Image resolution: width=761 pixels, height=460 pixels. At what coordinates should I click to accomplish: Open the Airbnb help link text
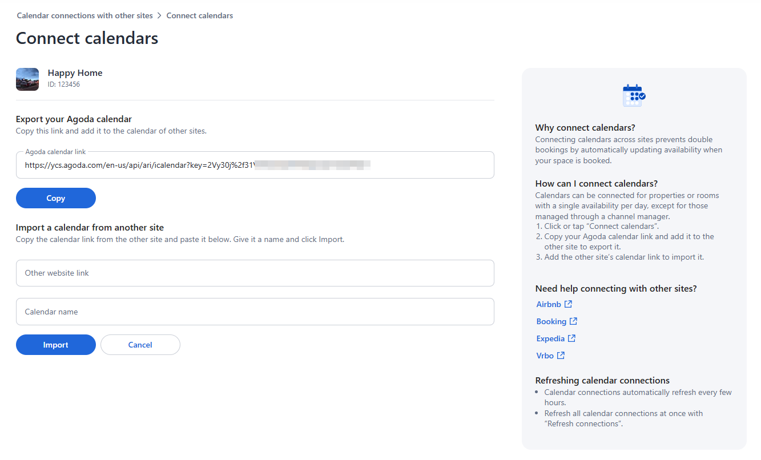pos(549,304)
